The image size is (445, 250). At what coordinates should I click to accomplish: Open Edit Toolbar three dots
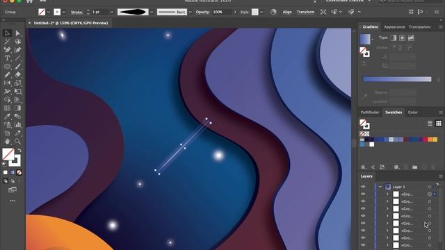(x=13, y=201)
